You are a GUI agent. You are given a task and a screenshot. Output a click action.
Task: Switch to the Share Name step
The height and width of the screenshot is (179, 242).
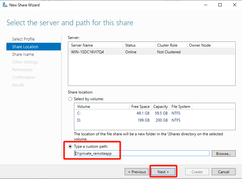tap(23, 54)
